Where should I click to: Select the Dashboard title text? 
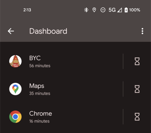click(x=48, y=31)
